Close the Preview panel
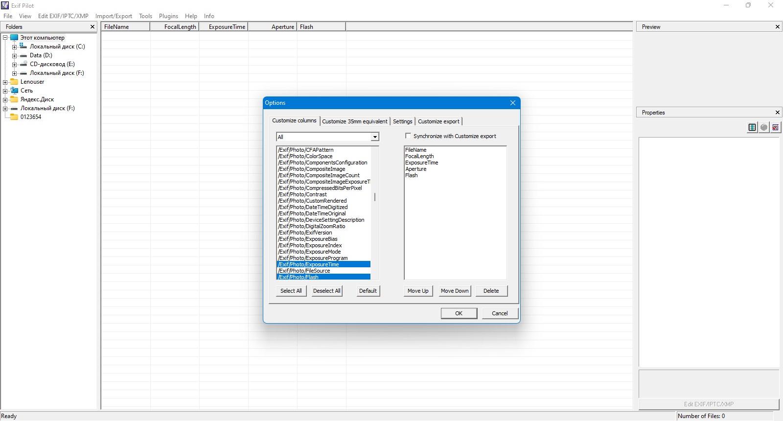The width and height of the screenshot is (783, 421). click(778, 27)
